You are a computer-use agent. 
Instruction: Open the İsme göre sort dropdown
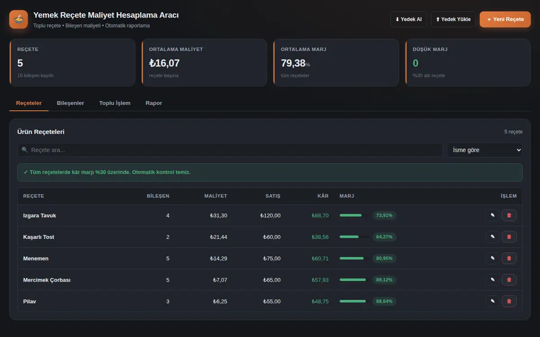(x=485, y=150)
